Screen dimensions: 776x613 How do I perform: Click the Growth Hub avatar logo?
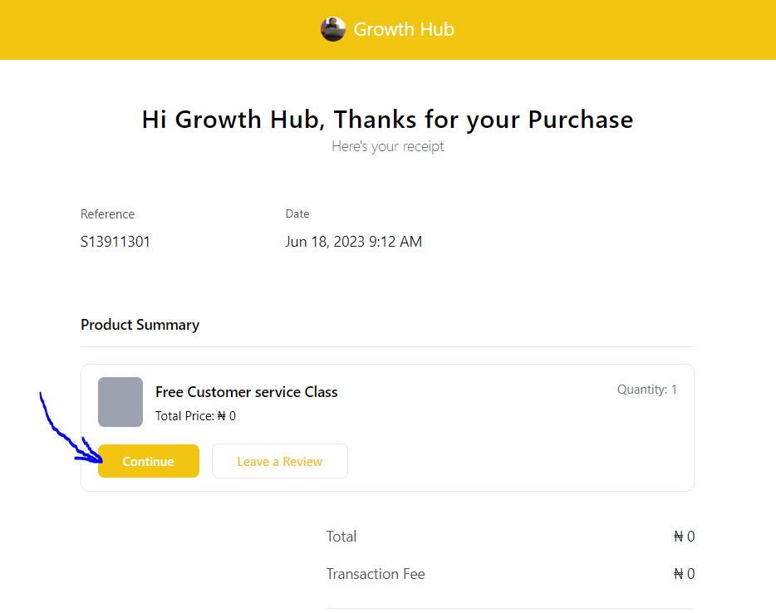click(x=333, y=29)
